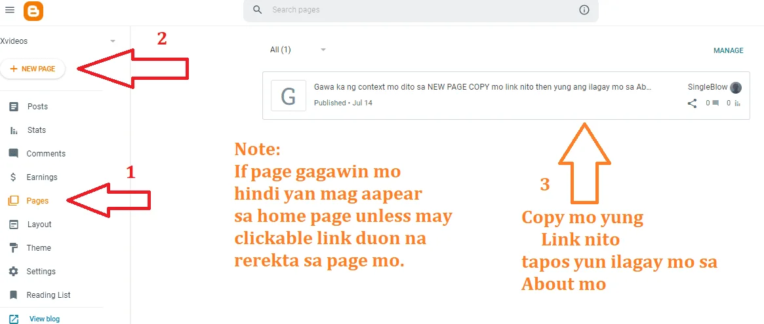Click the Earnings dollar icon

click(14, 177)
